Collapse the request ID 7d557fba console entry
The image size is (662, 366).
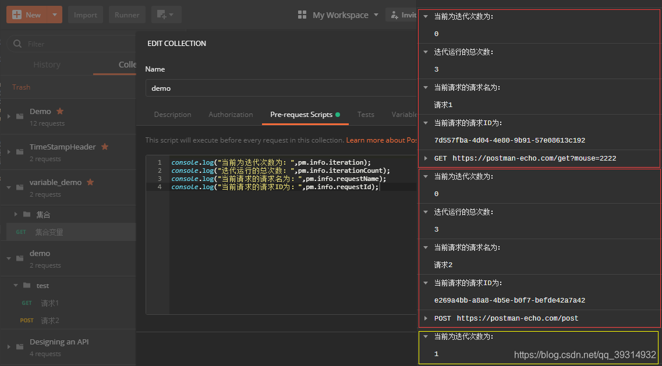[426, 123]
